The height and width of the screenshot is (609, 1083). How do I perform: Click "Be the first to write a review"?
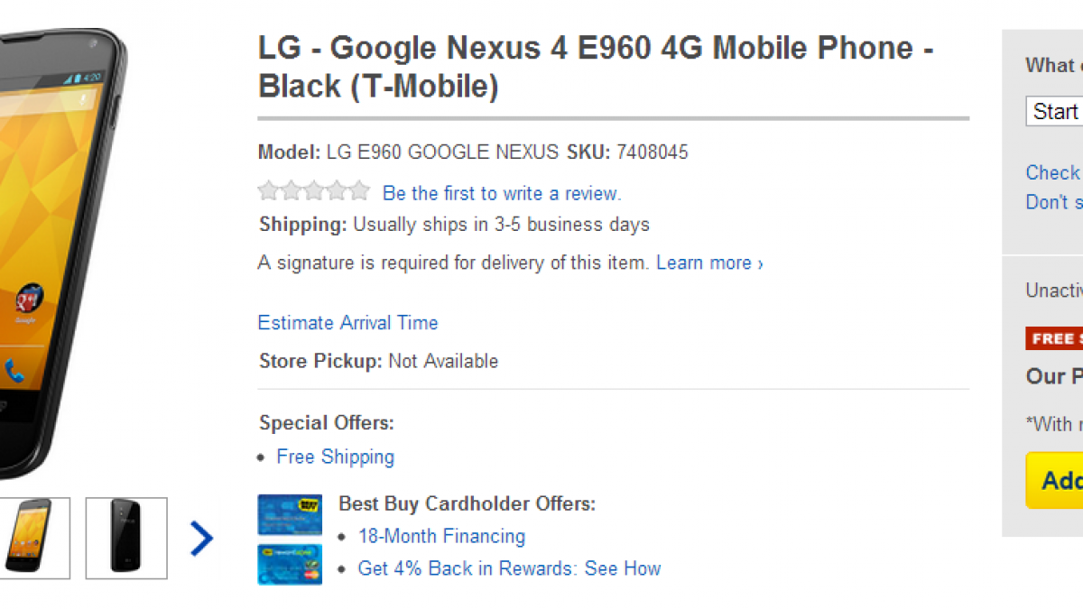(502, 193)
